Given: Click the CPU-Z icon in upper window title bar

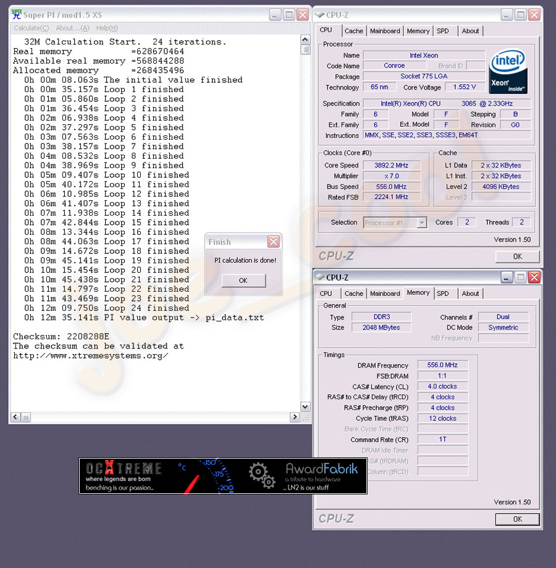Looking at the screenshot, I should (319, 15).
